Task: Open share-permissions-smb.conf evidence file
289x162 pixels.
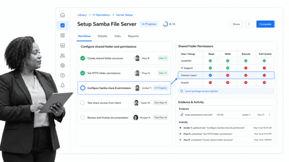Action: [199, 115]
